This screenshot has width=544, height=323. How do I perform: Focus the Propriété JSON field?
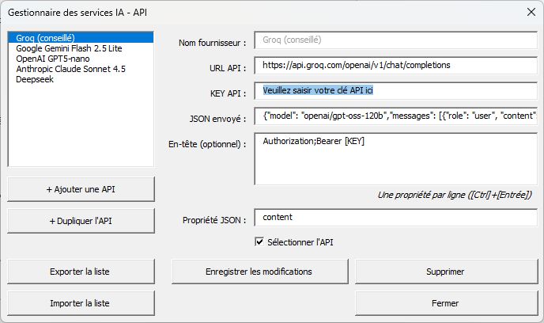coord(398,217)
